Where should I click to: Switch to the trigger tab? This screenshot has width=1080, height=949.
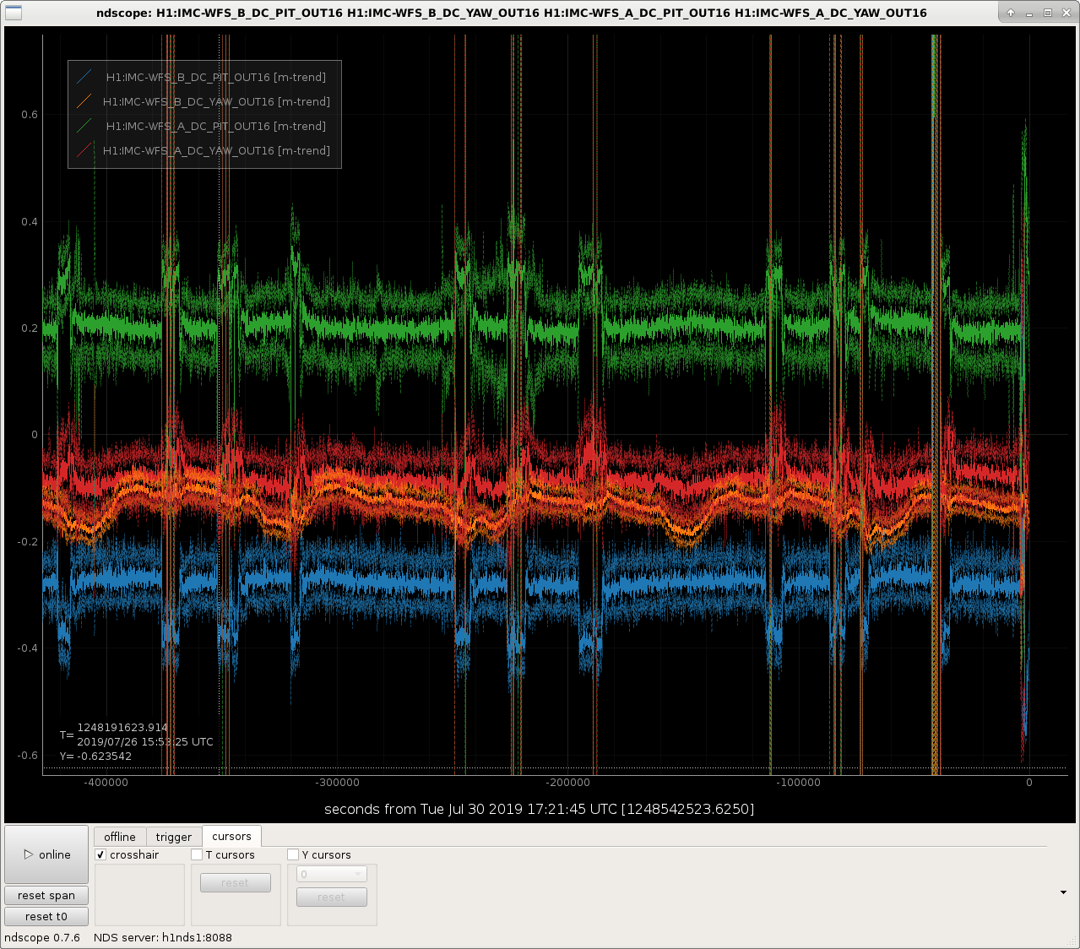pos(174,837)
